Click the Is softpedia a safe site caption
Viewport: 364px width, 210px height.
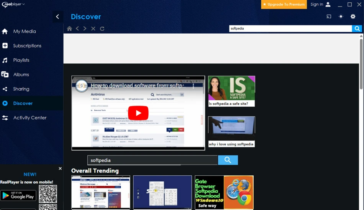[x=228, y=103]
